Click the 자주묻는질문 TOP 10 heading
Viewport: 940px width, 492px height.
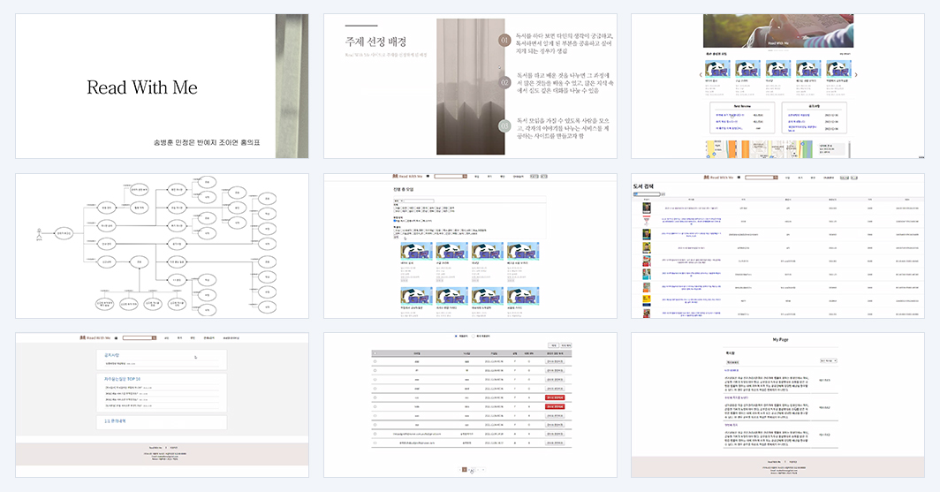click(x=122, y=379)
